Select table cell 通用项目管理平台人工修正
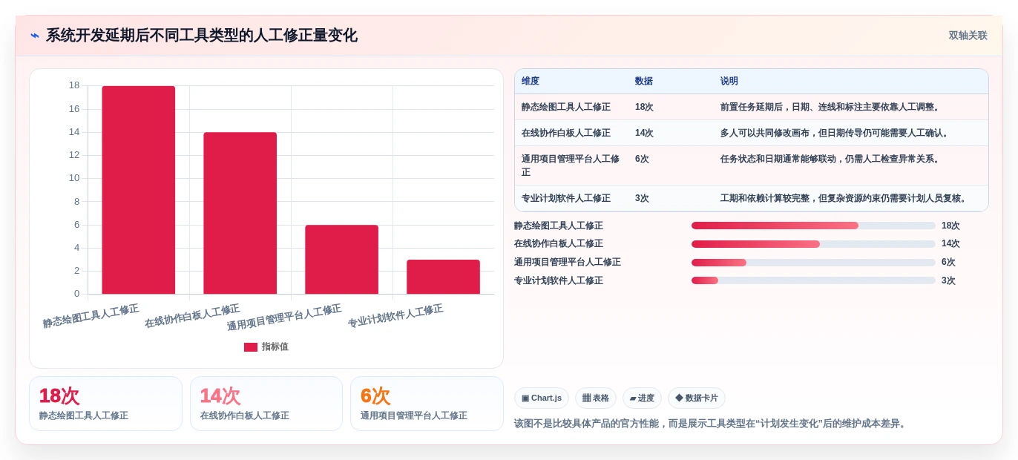1018x460 pixels. [571, 165]
